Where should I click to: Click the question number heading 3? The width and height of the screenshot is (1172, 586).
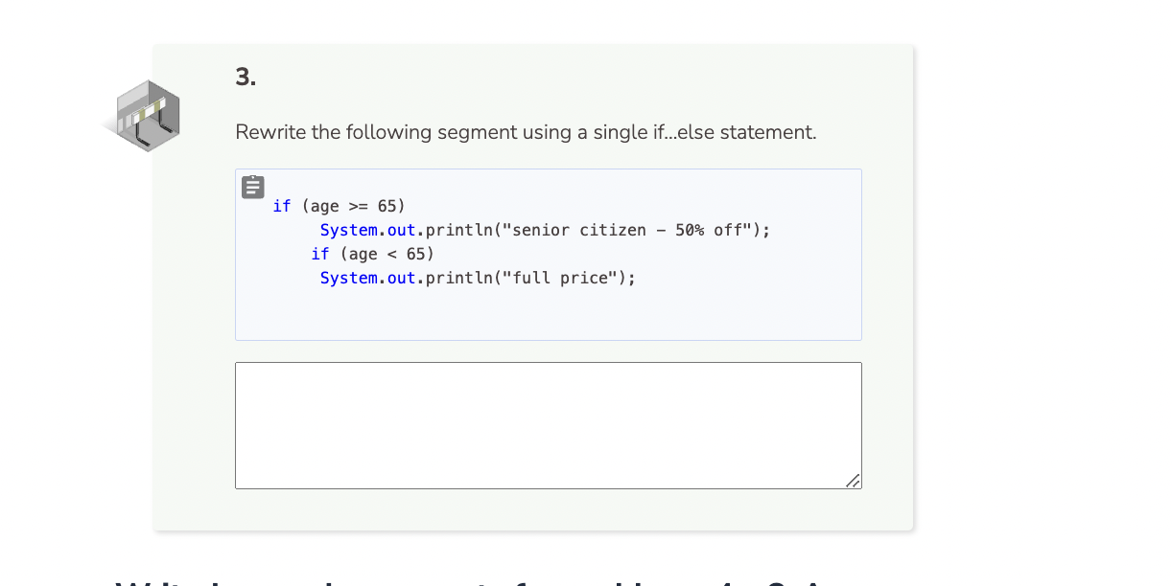(244, 77)
